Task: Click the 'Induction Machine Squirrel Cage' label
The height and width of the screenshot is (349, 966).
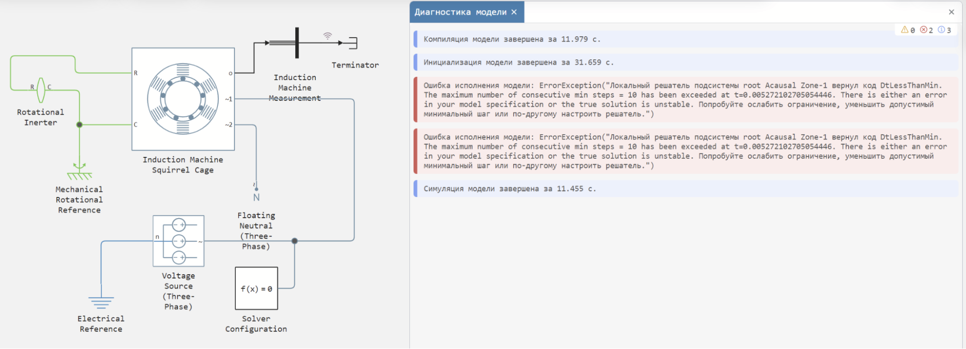Action: tap(183, 165)
